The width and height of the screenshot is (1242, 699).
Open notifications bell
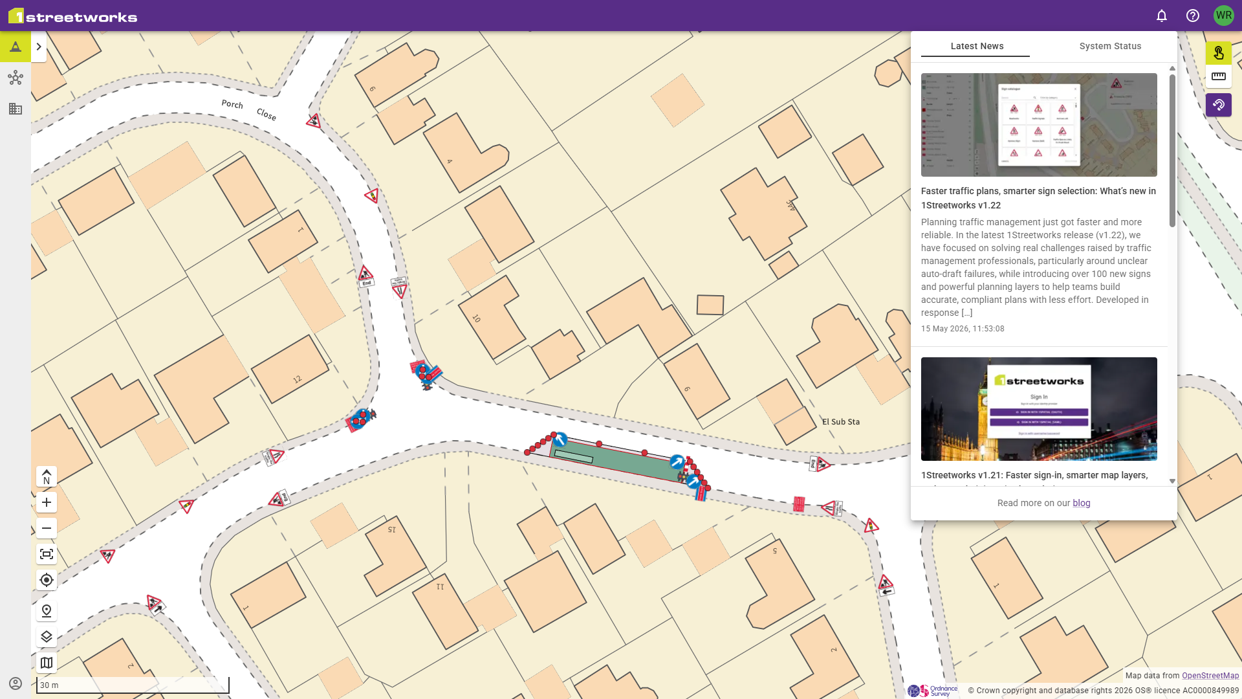[x=1162, y=16]
